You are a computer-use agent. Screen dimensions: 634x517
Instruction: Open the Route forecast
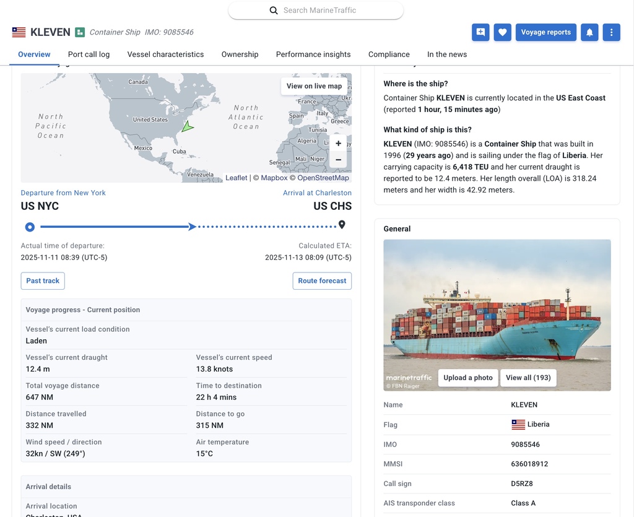pos(322,281)
